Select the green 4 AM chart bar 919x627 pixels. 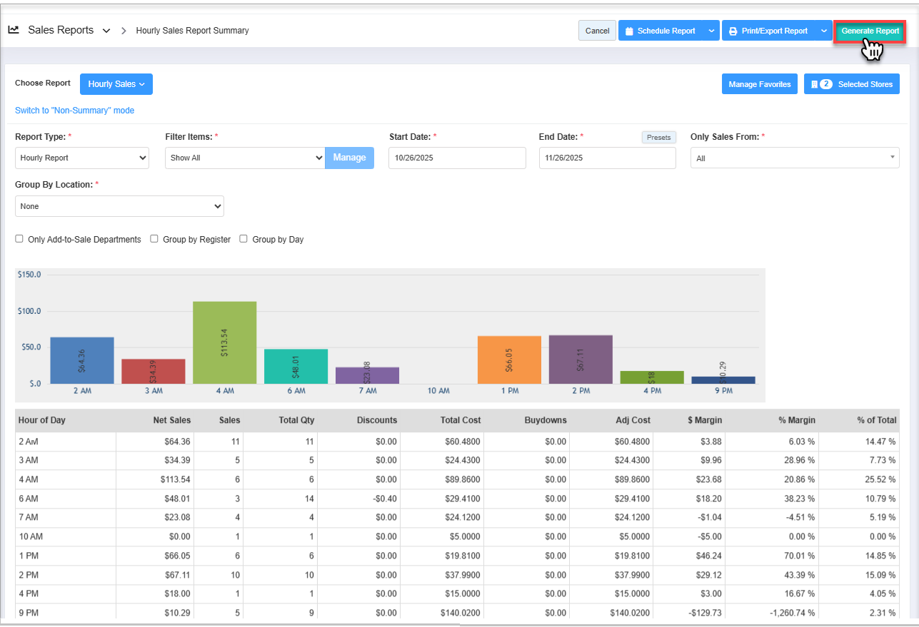click(x=224, y=342)
